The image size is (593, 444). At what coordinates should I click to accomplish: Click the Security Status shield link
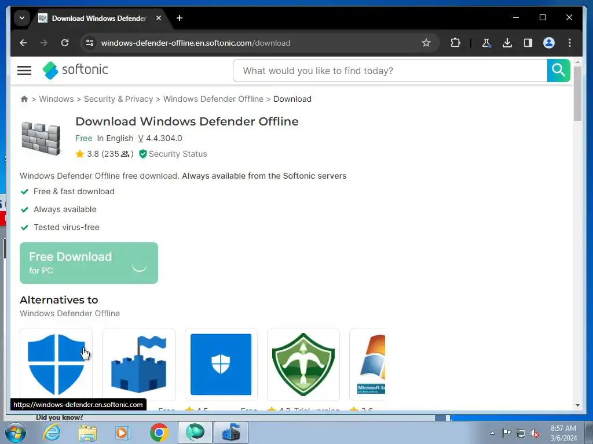(x=173, y=154)
